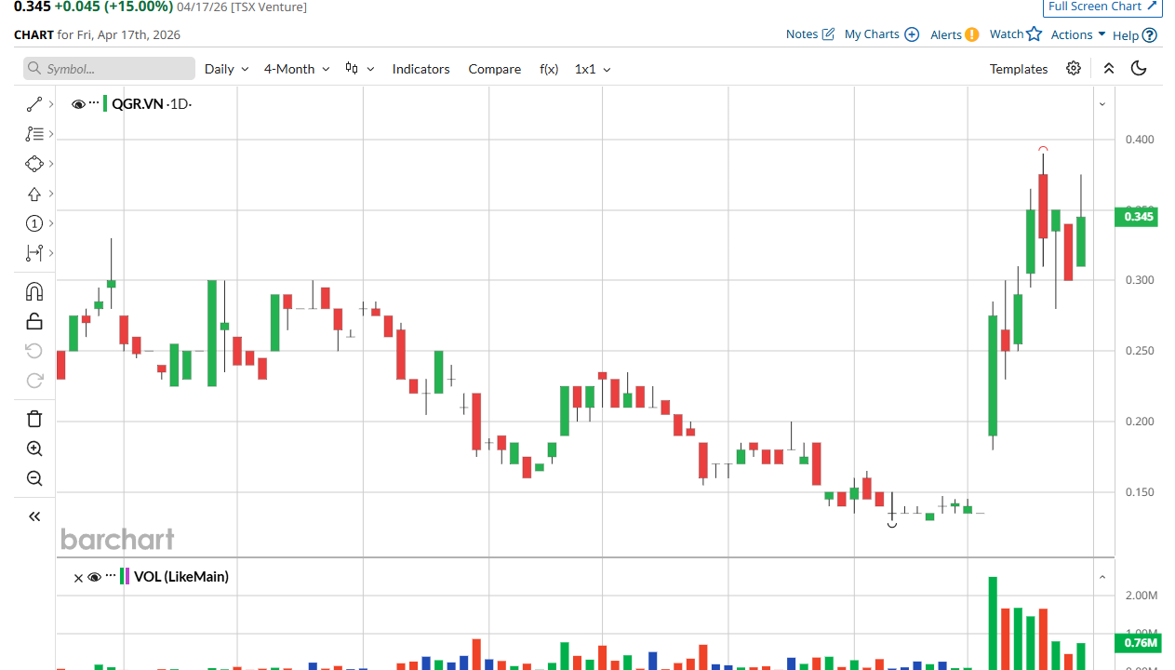Enable the magnet snap tool
1175x670 pixels.
point(34,292)
